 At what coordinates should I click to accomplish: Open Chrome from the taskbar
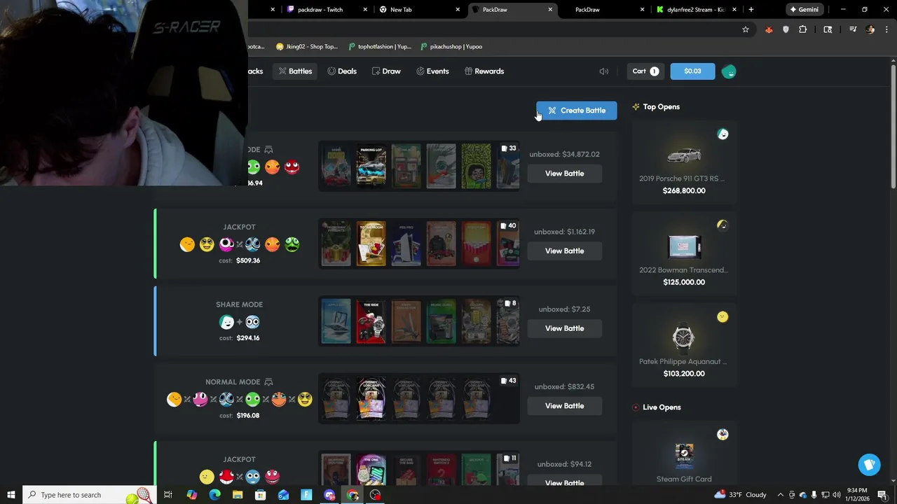[x=352, y=495]
